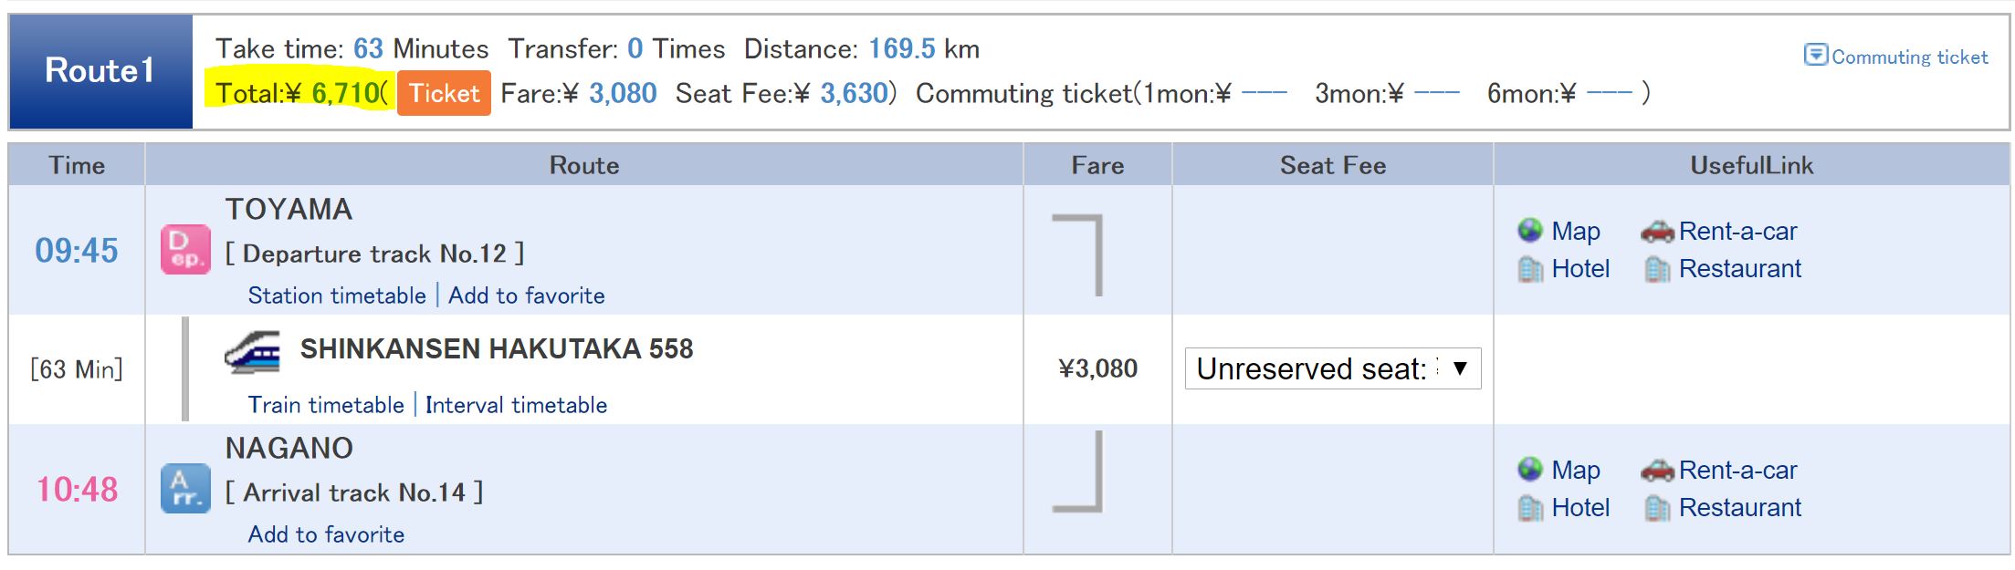The width and height of the screenshot is (2015, 570).
Task: Open Hotel link for Toyama
Action: coord(1580,269)
